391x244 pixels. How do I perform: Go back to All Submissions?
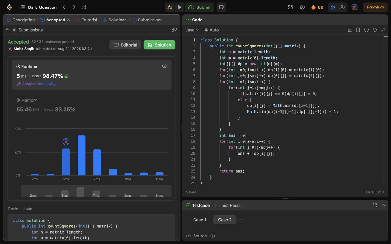coord(24,30)
